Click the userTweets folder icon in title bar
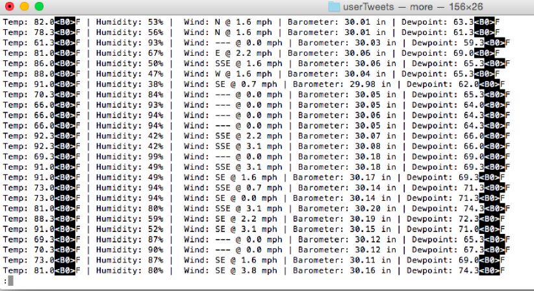The width and height of the screenshot is (534, 291). 334,6
